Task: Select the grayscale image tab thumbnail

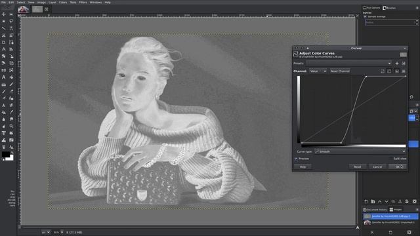Action: tap(37, 9)
